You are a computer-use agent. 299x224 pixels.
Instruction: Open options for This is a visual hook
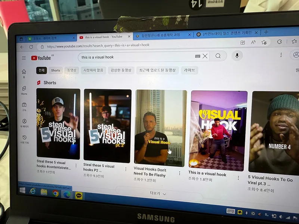click(238, 178)
